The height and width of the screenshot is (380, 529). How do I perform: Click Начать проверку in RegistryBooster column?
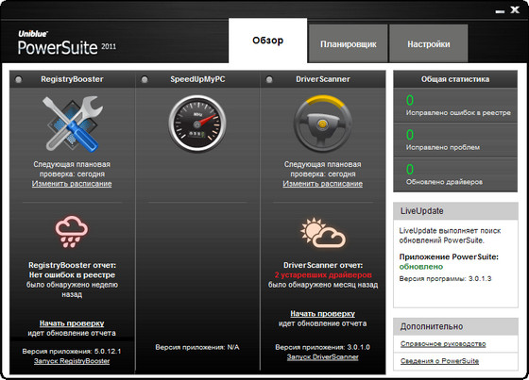[x=72, y=323]
